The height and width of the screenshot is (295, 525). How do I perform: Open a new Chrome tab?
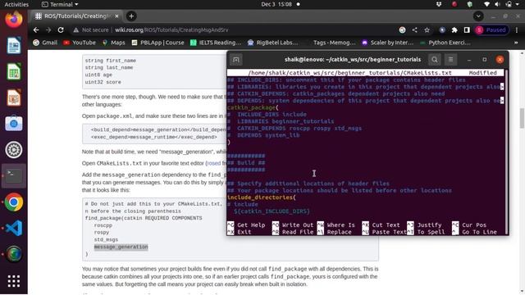click(x=131, y=16)
